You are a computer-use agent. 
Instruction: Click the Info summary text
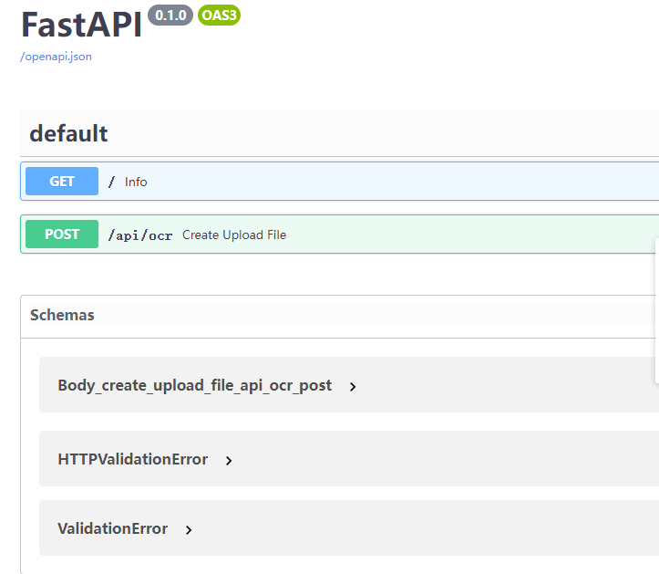click(136, 182)
